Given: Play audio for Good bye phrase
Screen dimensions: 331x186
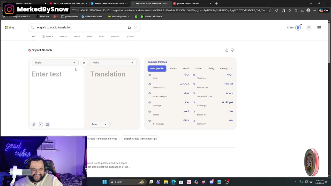Looking at the screenshot, I should point(149,102).
